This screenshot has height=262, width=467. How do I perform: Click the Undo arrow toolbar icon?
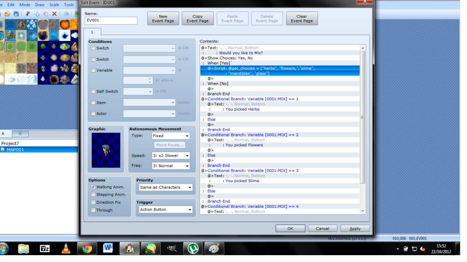(66, 14)
